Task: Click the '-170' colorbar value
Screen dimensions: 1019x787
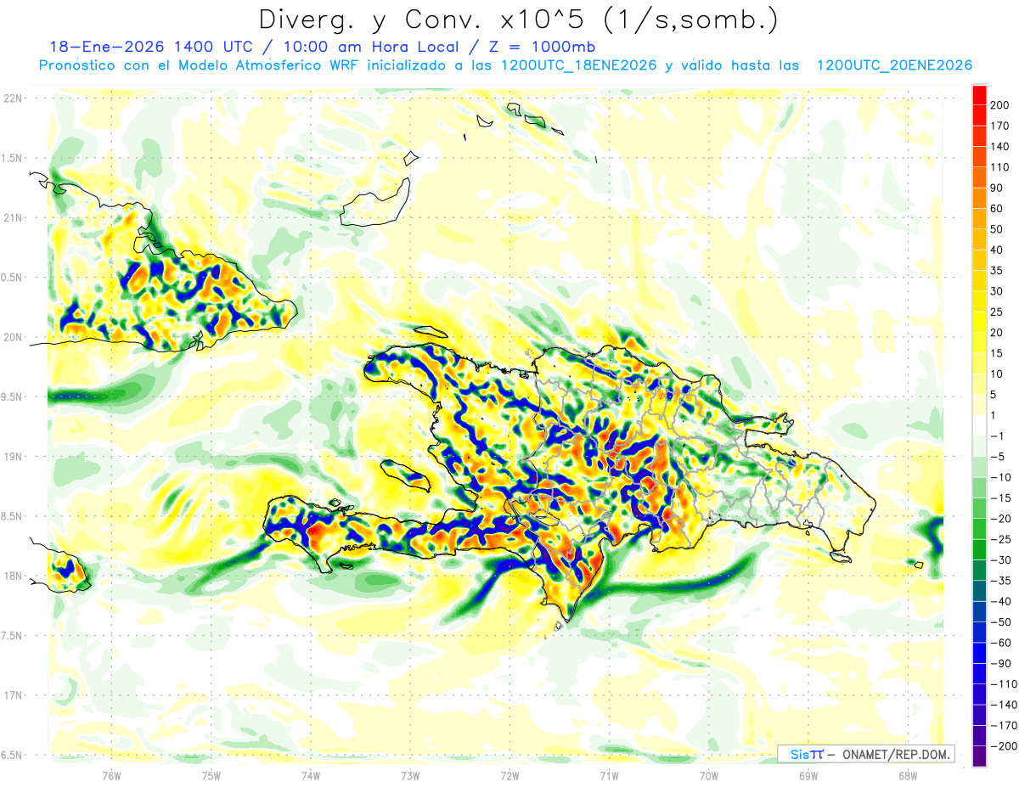Action: coord(1005,726)
